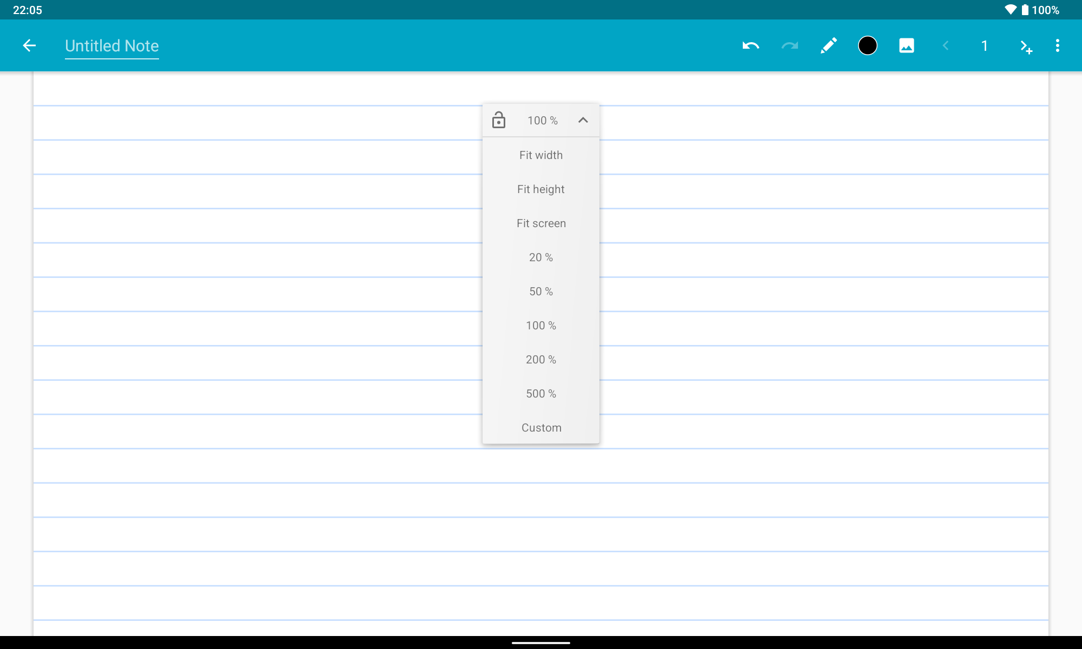Insert an image into the note
The image size is (1082, 649).
(x=906, y=45)
